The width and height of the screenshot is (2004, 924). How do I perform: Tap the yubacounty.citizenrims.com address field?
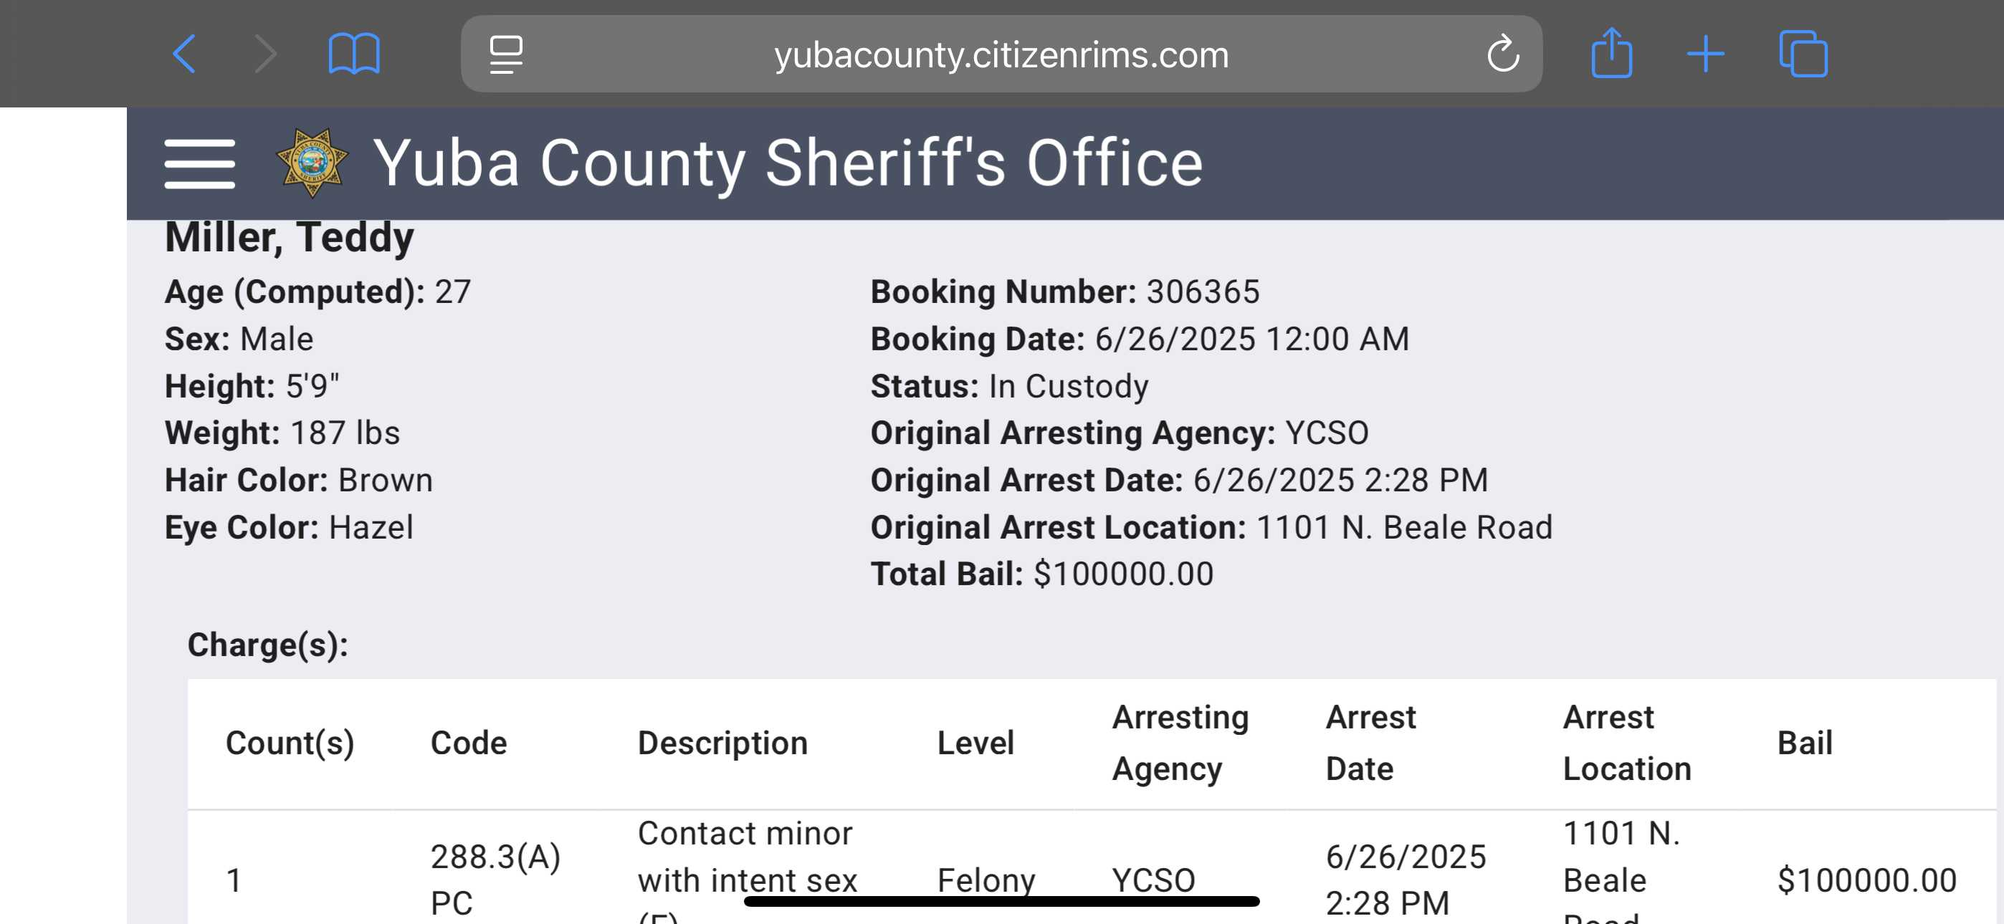[x=1001, y=54]
